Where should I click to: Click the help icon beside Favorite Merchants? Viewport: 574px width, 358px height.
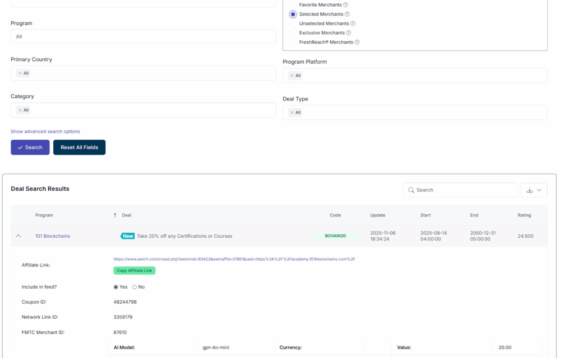(345, 5)
